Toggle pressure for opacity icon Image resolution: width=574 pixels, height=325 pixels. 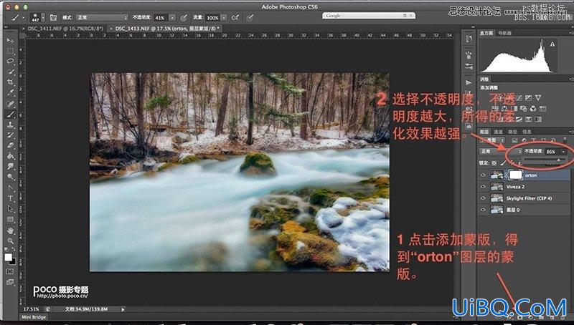[x=184, y=17]
